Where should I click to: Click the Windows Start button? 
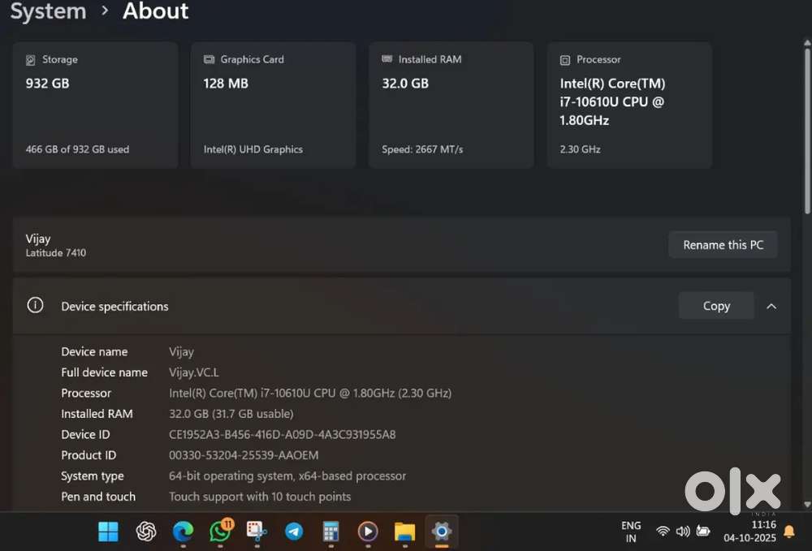point(108,532)
